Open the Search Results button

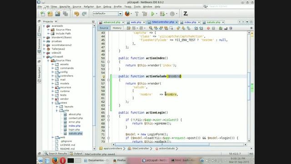point(55,154)
